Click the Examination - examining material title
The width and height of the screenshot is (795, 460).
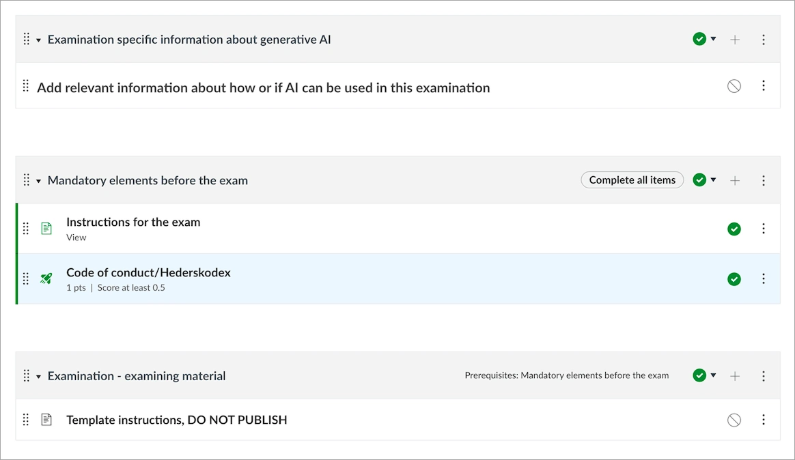(x=137, y=376)
